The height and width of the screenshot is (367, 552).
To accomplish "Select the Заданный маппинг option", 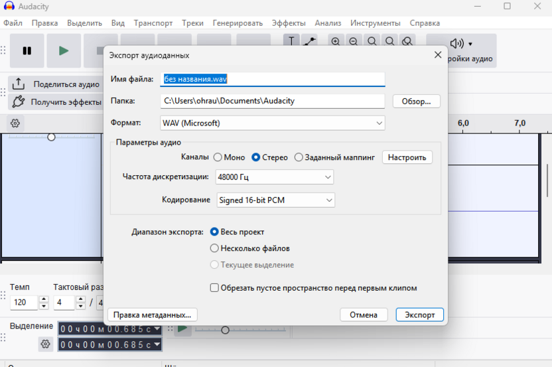I will coord(299,157).
